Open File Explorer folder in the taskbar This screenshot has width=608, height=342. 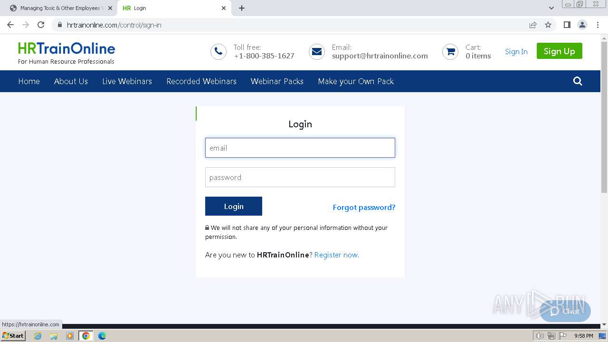click(54, 336)
